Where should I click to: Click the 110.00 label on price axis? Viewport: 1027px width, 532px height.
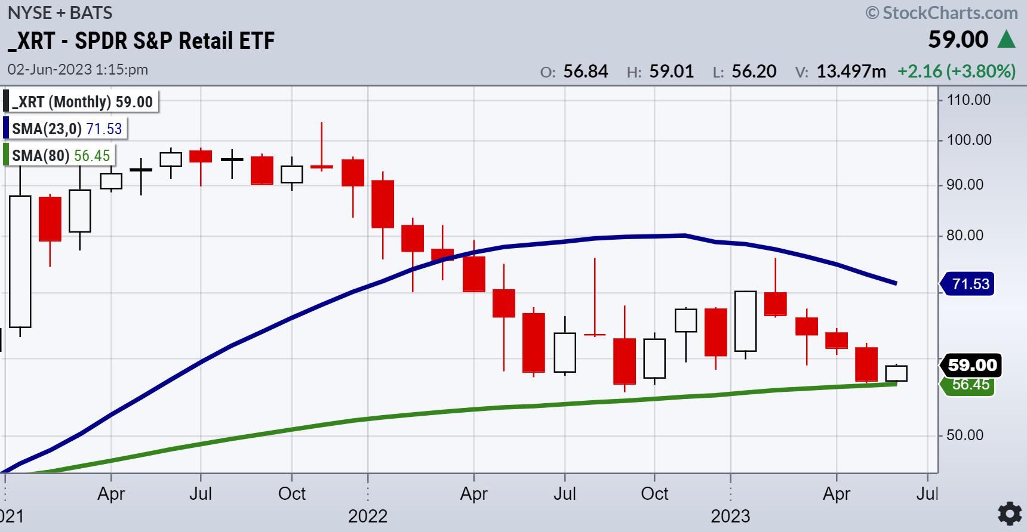click(968, 100)
